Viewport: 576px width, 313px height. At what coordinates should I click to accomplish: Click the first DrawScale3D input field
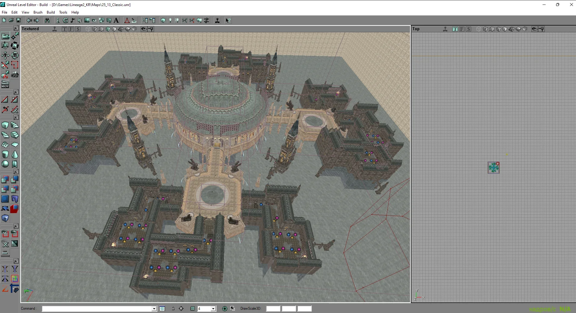pos(273,308)
